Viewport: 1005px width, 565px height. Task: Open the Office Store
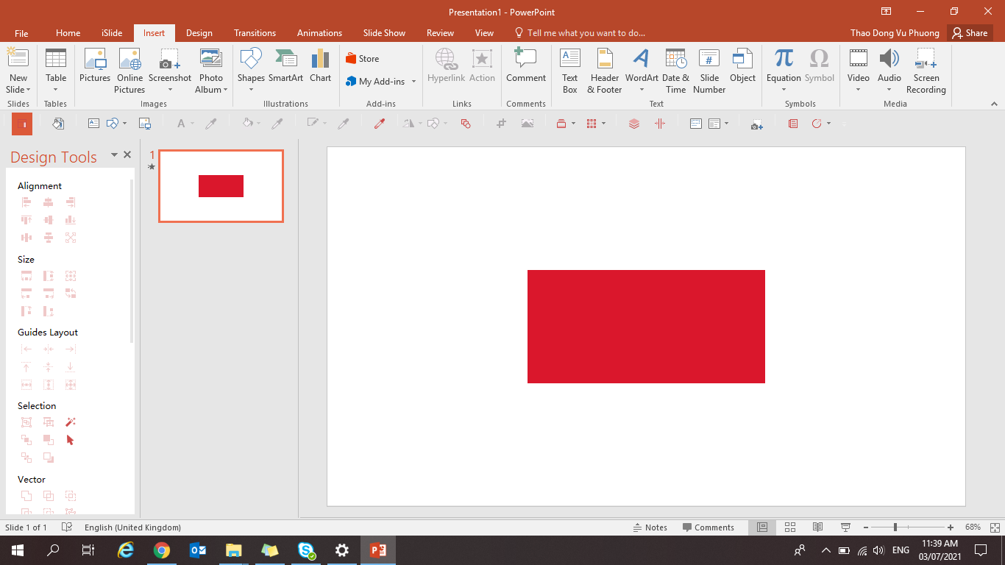[362, 59]
